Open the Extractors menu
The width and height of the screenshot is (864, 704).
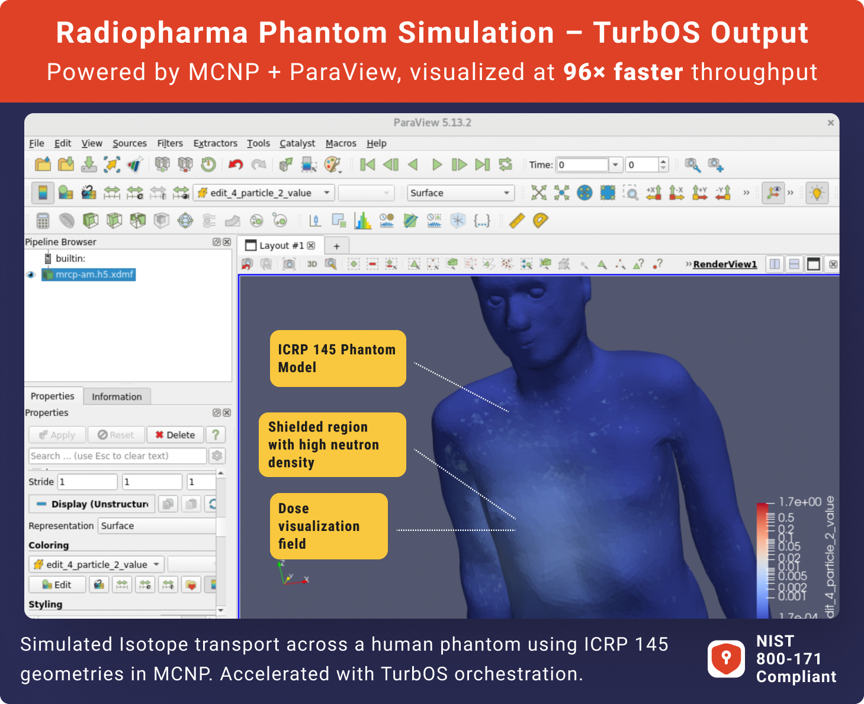tap(216, 143)
